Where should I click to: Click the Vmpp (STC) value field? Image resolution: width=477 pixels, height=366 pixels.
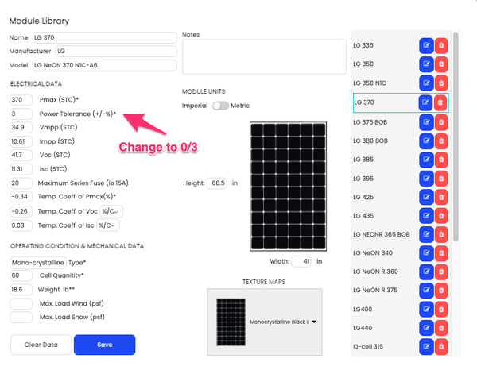[21, 127]
